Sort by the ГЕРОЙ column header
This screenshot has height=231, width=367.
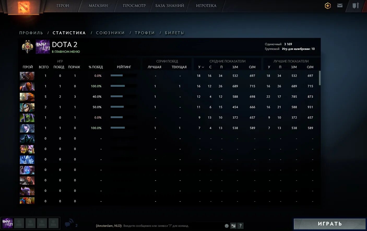[x=28, y=67]
